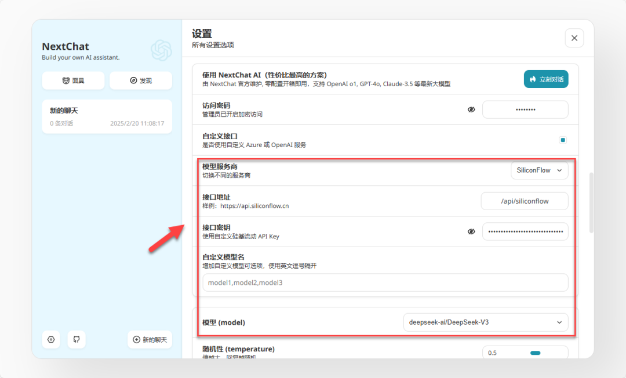Click the '使用自定义硅基流动 API Key' description
Image resolution: width=626 pixels, height=378 pixels.
point(241,236)
